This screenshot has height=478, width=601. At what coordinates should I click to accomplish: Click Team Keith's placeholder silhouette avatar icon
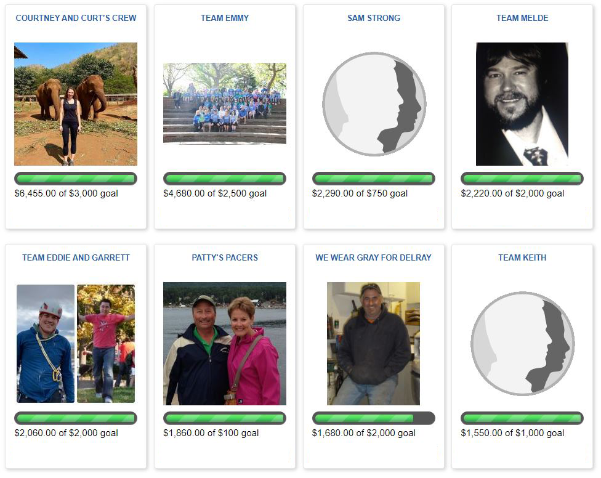pyautogui.click(x=522, y=344)
